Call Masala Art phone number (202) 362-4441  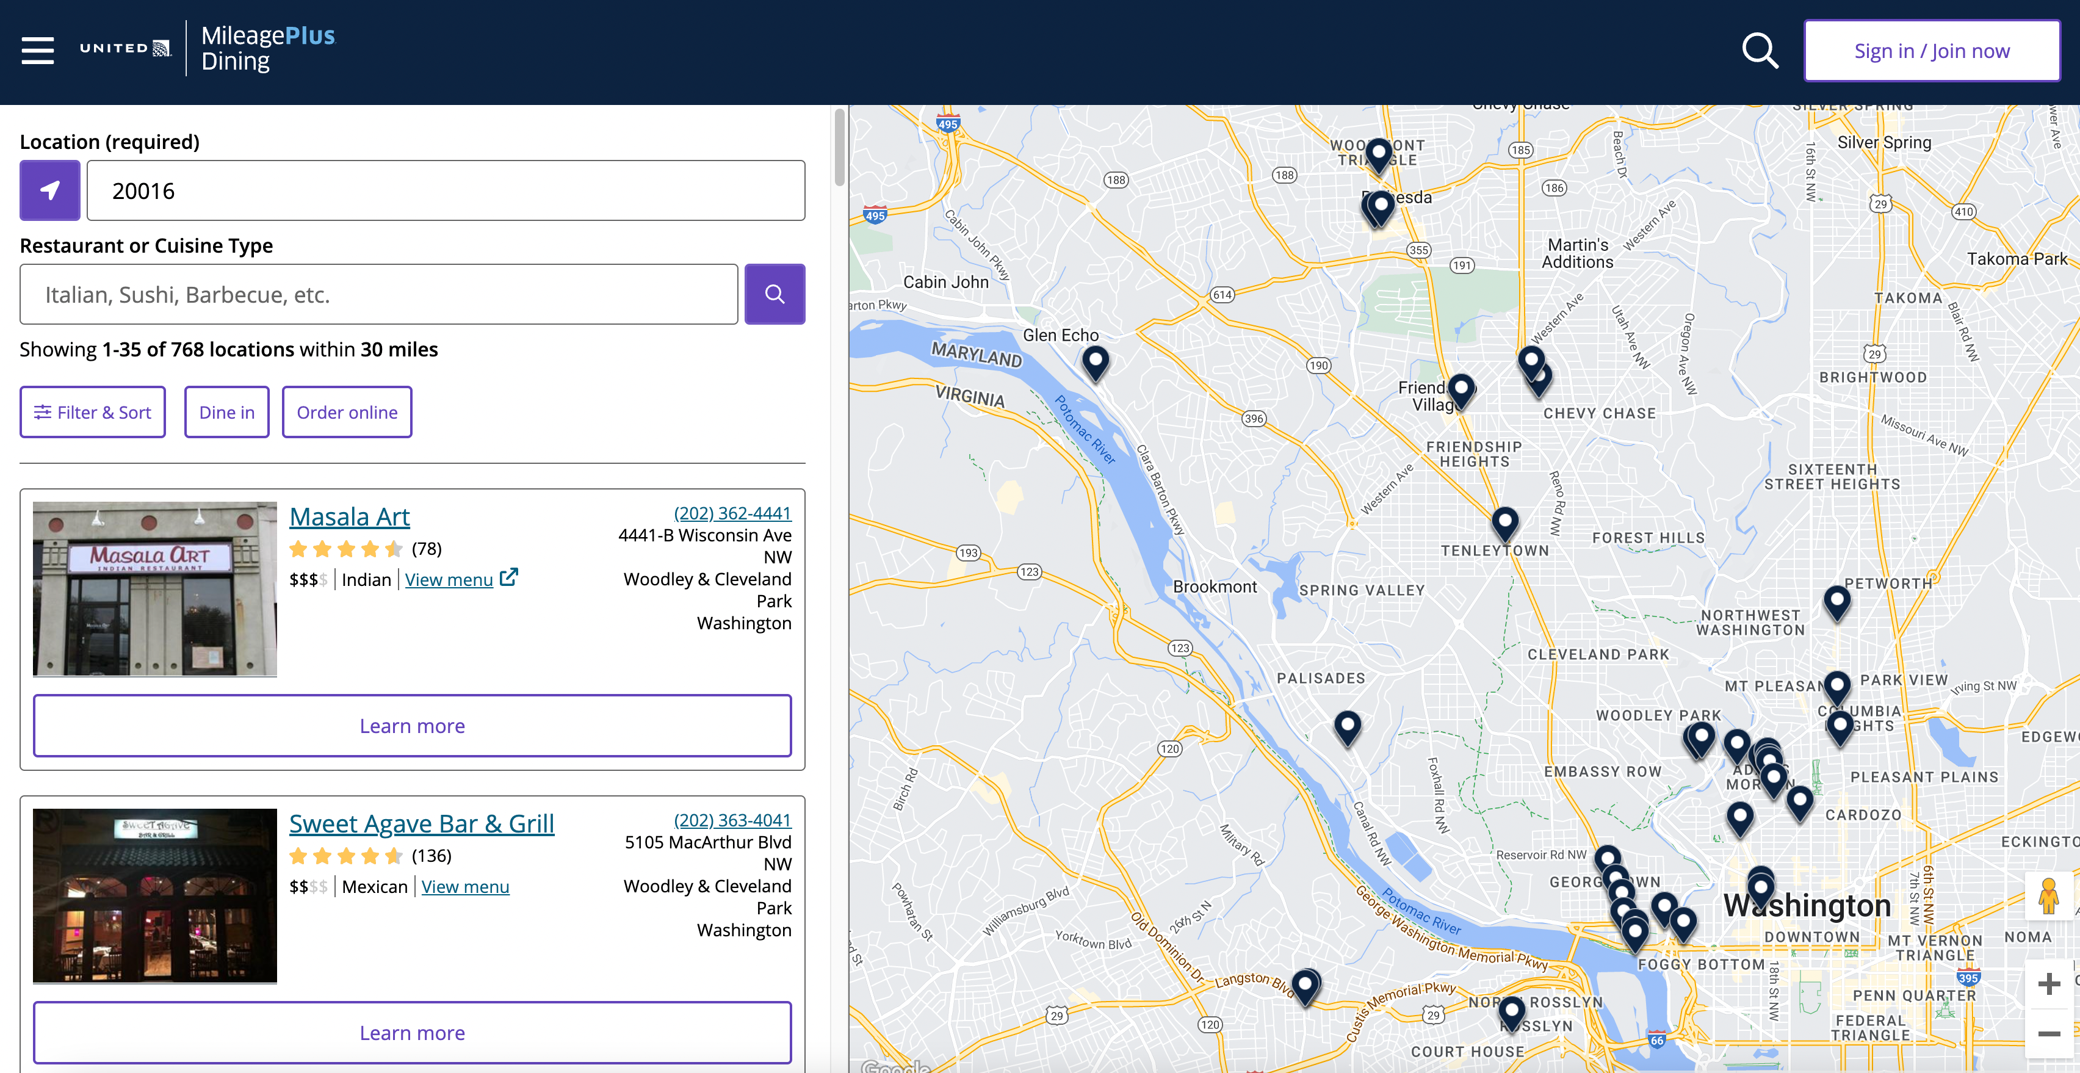pyautogui.click(x=732, y=513)
